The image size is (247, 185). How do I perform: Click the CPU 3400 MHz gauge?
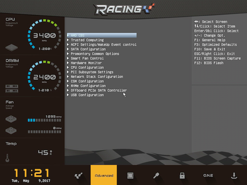tap(44, 34)
